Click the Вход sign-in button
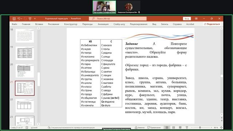Screen dimensions: 233x131 187,19
